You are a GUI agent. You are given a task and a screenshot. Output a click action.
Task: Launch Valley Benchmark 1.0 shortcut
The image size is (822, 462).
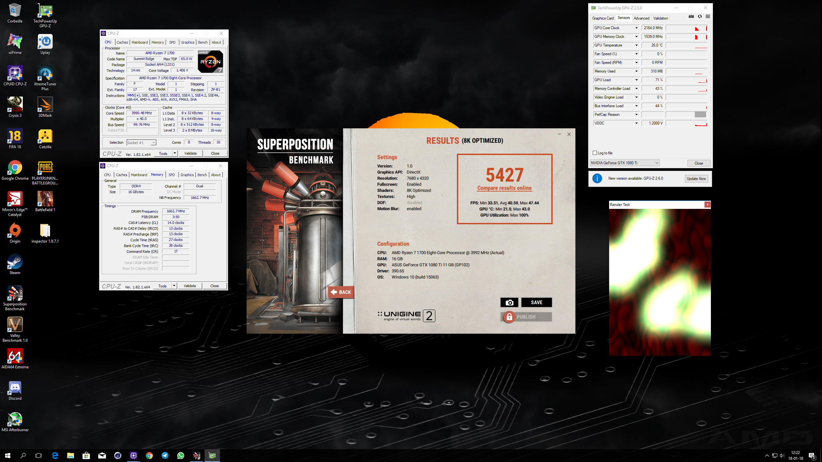(15, 330)
